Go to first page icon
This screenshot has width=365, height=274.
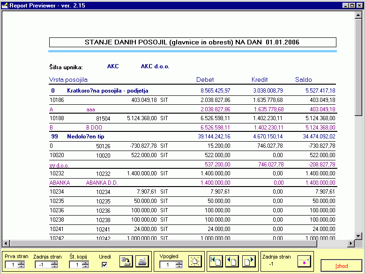pos(216,261)
